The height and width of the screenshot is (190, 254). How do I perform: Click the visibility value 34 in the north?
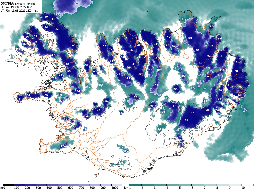[155, 44]
